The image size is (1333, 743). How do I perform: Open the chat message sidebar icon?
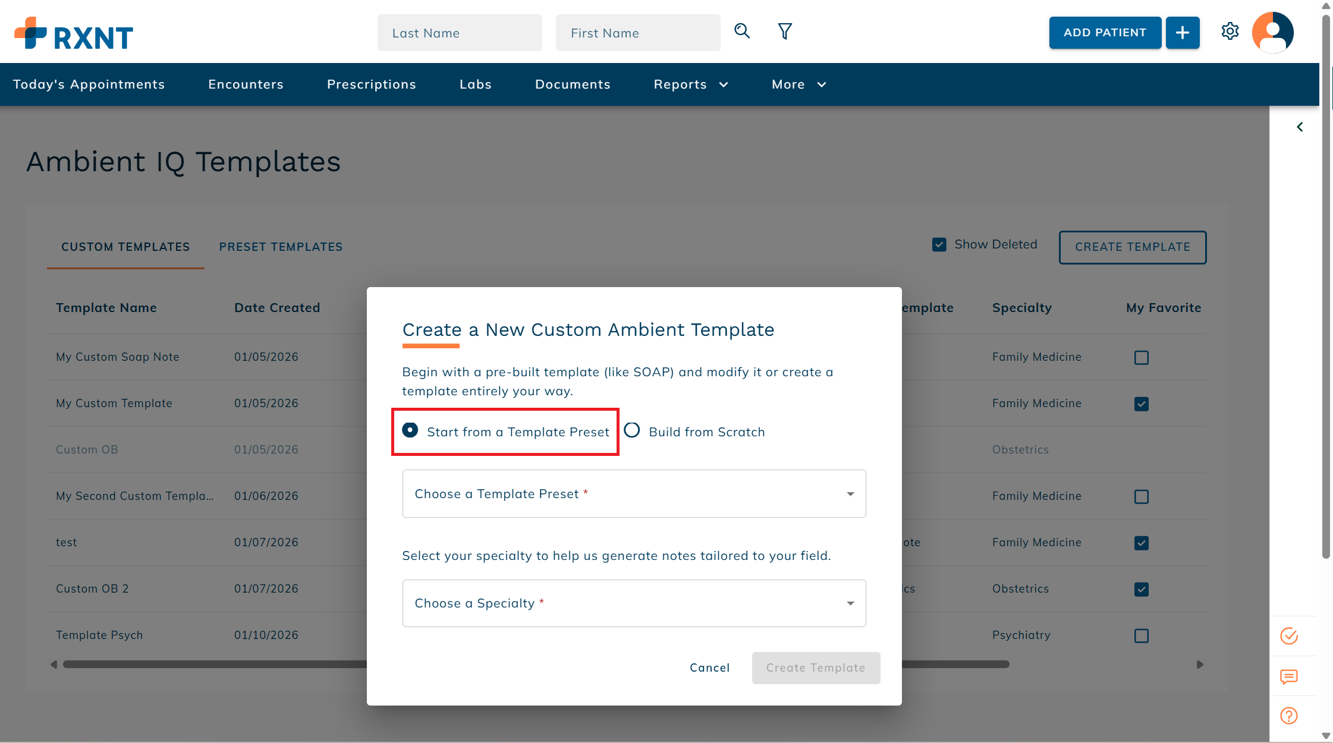point(1289,676)
